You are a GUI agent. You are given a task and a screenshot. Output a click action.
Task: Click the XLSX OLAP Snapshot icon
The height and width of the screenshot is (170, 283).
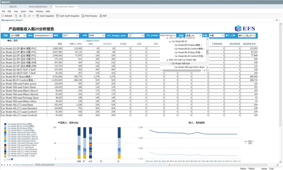[x=58, y=16]
